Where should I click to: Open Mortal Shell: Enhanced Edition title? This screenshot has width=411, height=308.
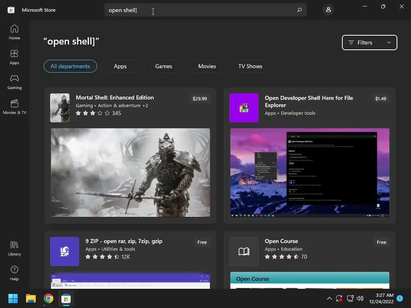pos(115,97)
